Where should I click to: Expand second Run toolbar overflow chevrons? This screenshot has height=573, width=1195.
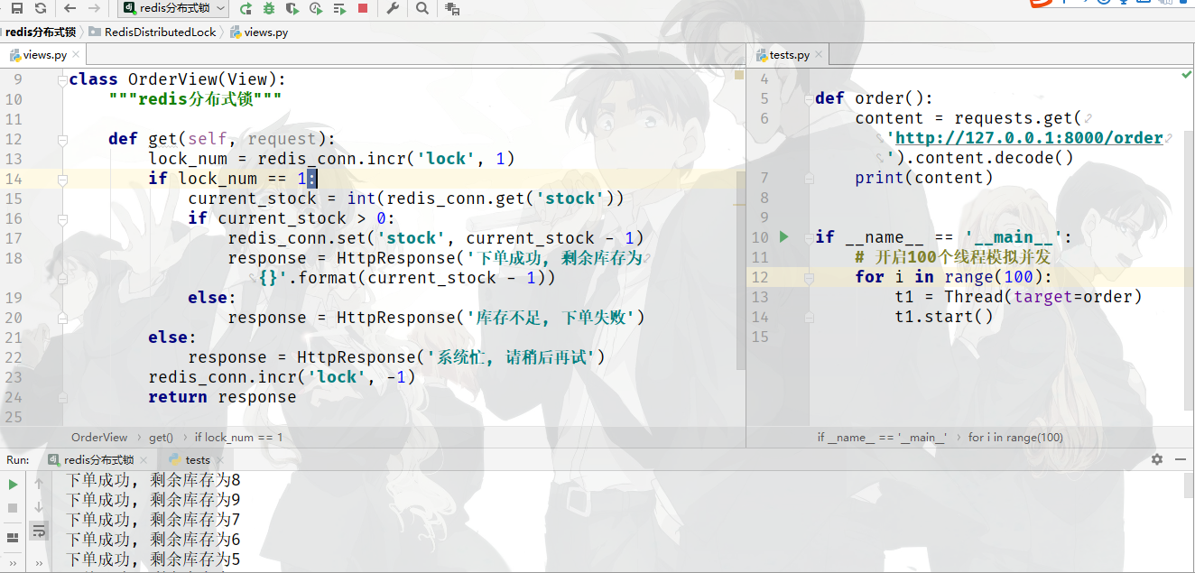point(39,564)
